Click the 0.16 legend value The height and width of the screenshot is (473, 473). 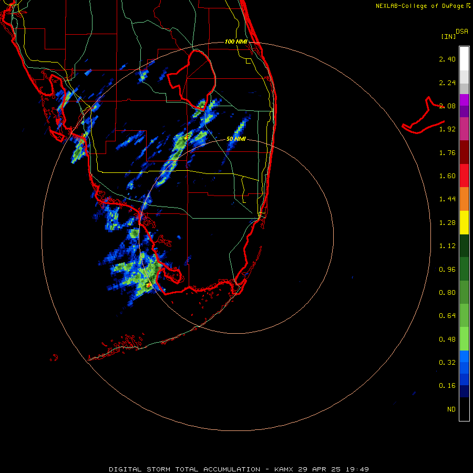click(447, 386)
